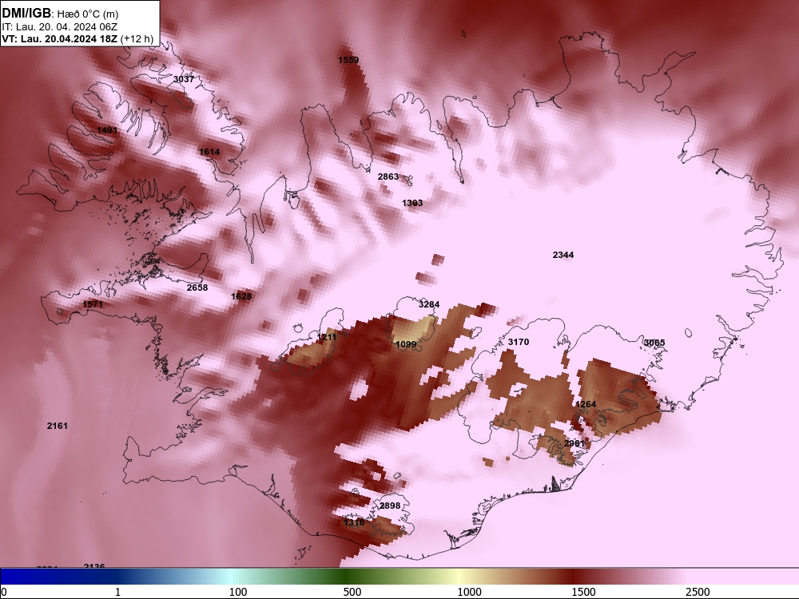
Task: Click the 'IT: Lau. 20. 04. 2024 06Z' line
Action: (59, 27)
